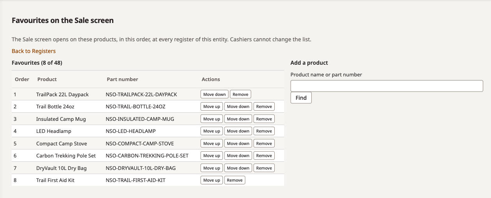Click part number NSO-TRAILPACK-22L-DAYPACK
This screenshot has height=198, width=491.
click(x=141, y=94)
